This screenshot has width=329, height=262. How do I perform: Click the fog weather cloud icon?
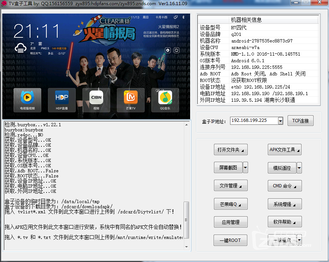pyautogui.click(x=21, y=48)
